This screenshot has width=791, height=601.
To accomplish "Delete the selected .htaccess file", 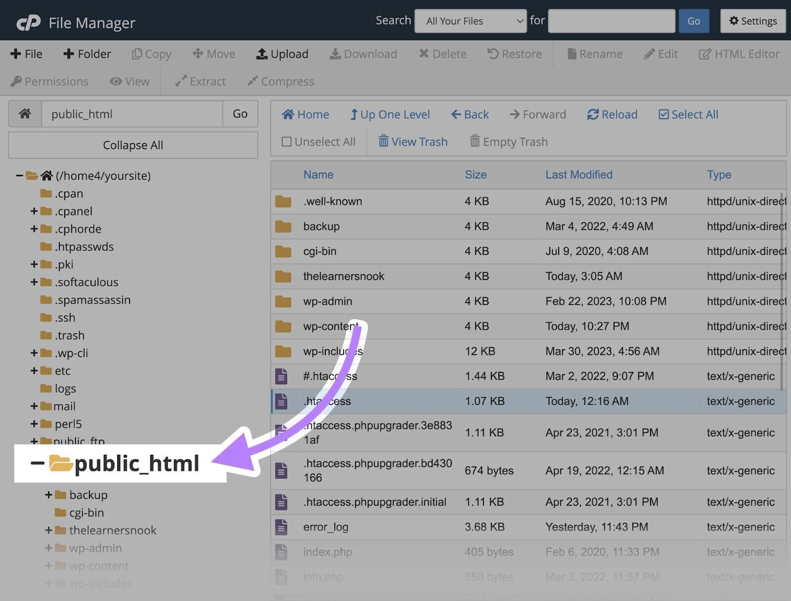I will (442, 54).
